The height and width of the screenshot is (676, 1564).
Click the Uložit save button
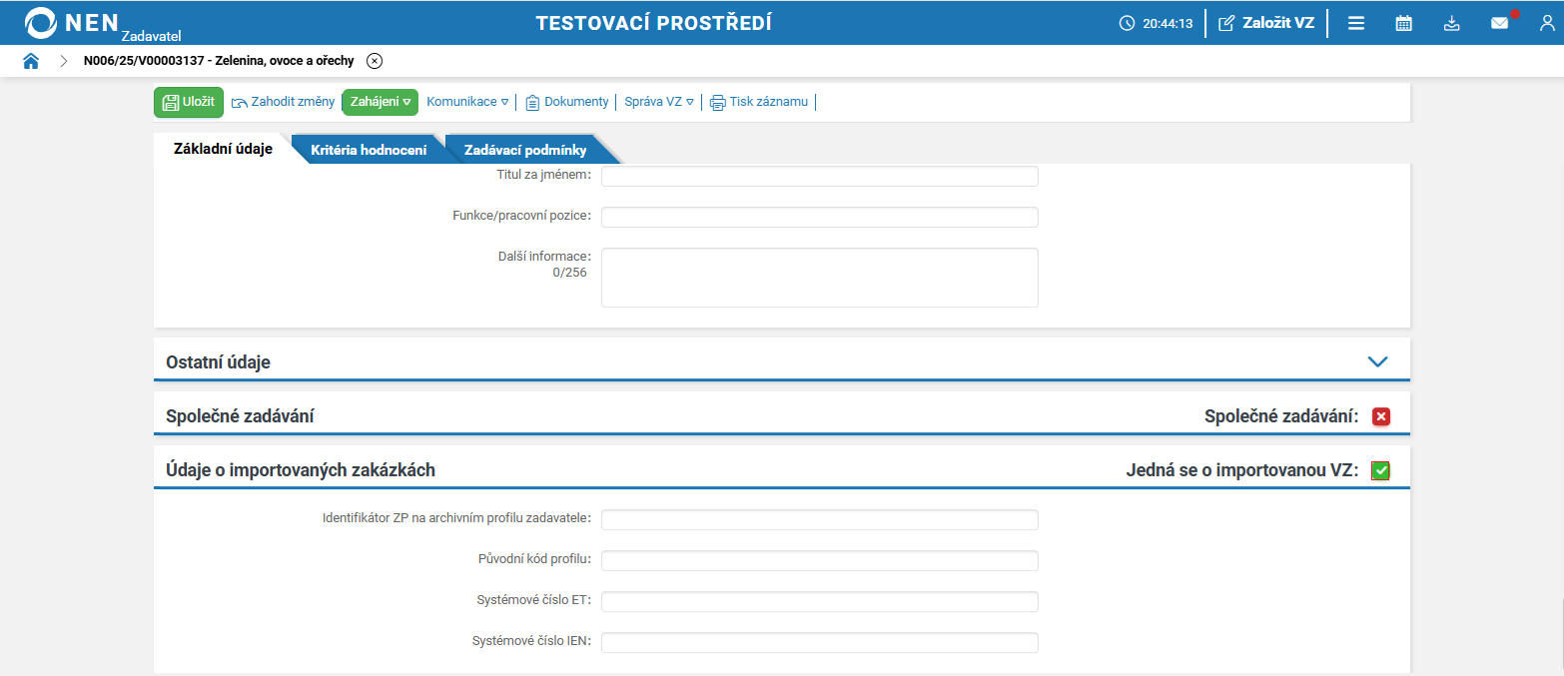(189, 102)
